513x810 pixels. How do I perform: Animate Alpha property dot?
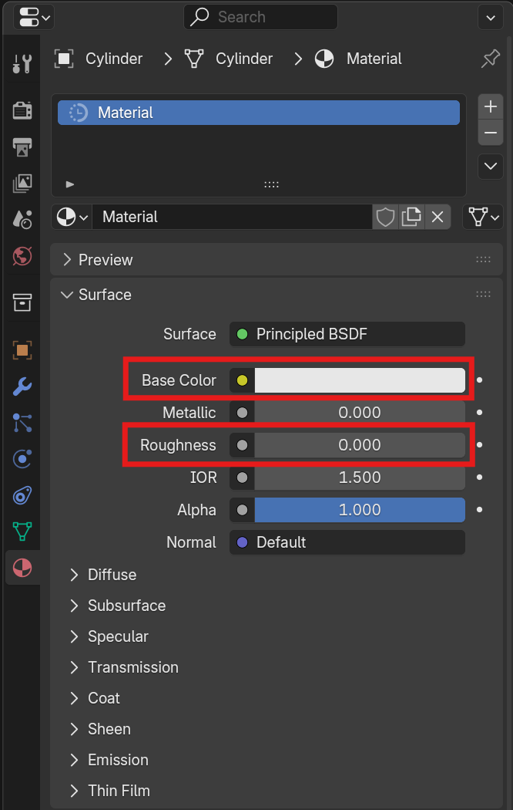(x=479, y=509)
